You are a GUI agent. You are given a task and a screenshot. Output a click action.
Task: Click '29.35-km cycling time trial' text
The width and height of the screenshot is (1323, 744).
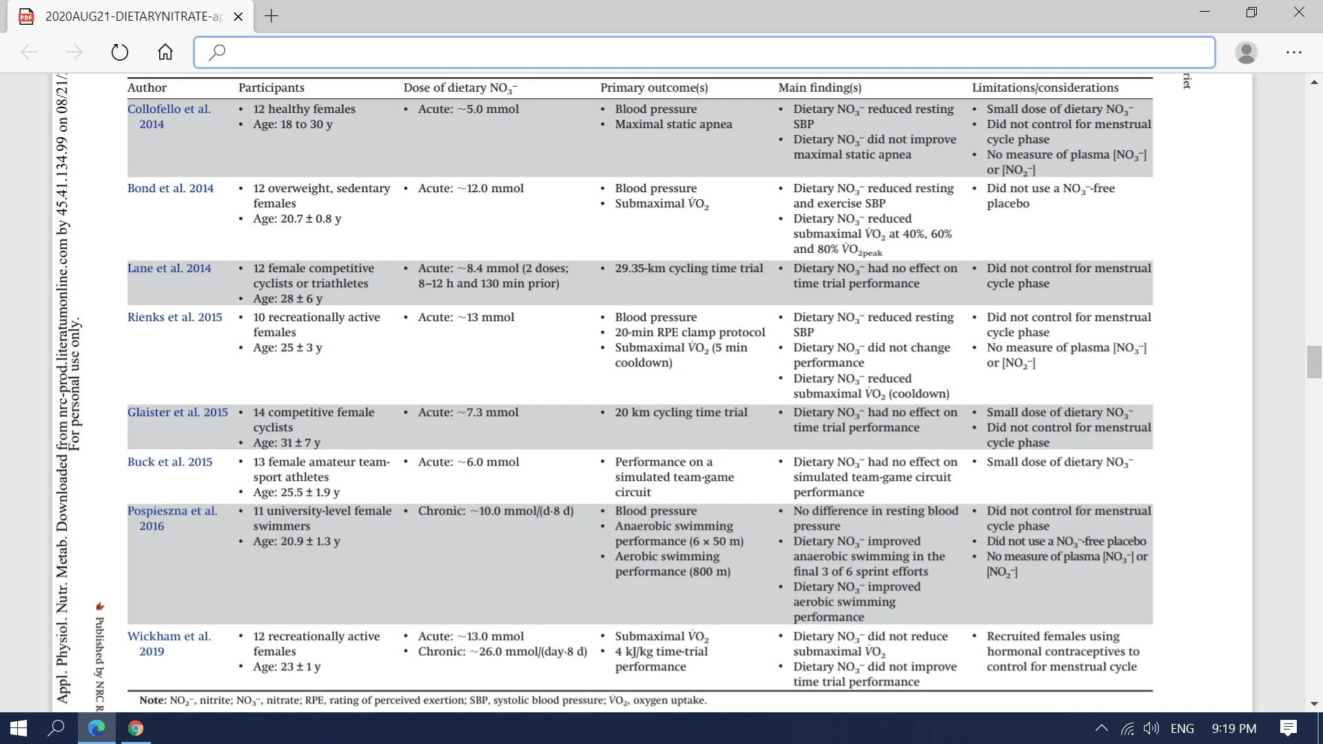click(689, 268)
